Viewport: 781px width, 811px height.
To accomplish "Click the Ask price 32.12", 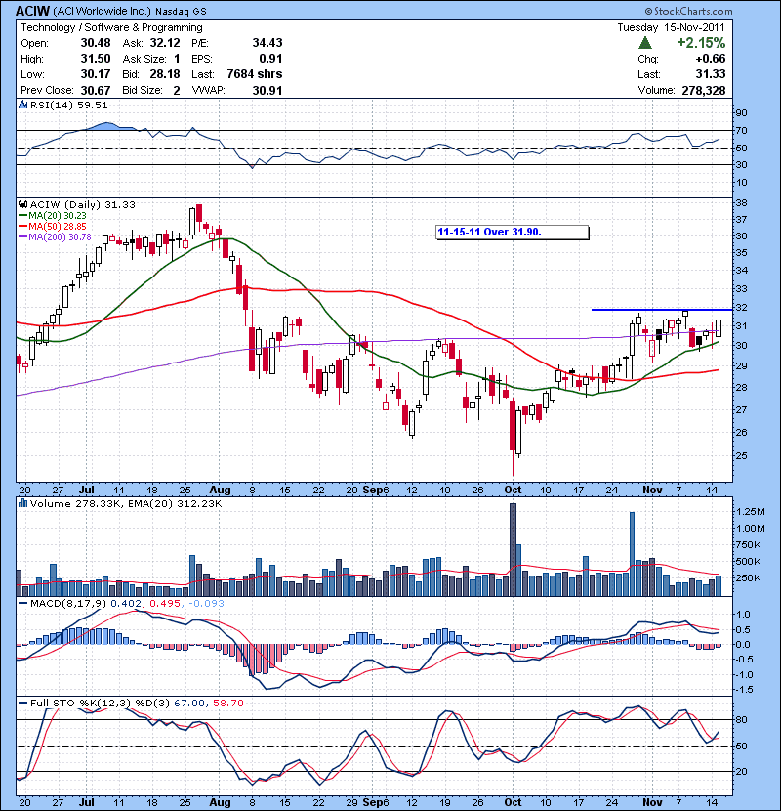I will pos(165,43).
